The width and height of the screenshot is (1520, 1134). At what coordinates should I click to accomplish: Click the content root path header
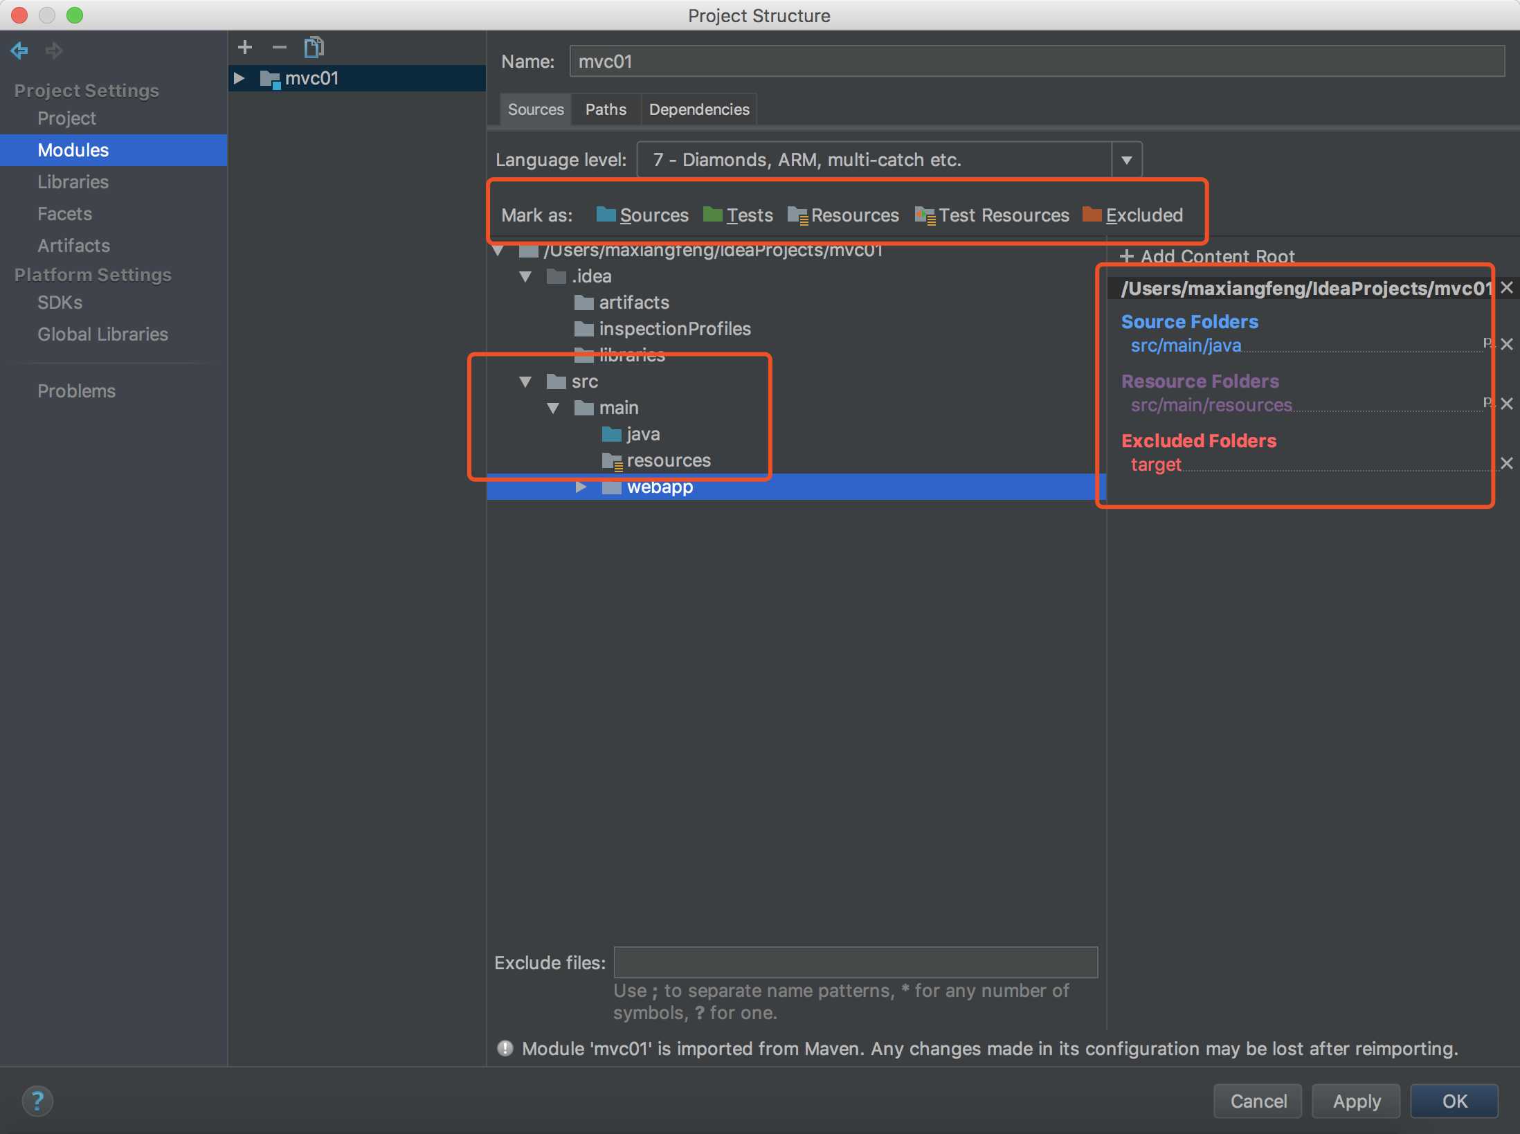[x=1305, y=288]
